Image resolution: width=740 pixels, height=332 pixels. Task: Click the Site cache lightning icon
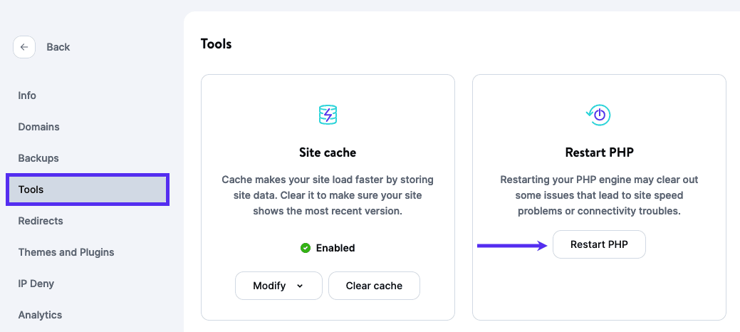click(x=328, y=114)
